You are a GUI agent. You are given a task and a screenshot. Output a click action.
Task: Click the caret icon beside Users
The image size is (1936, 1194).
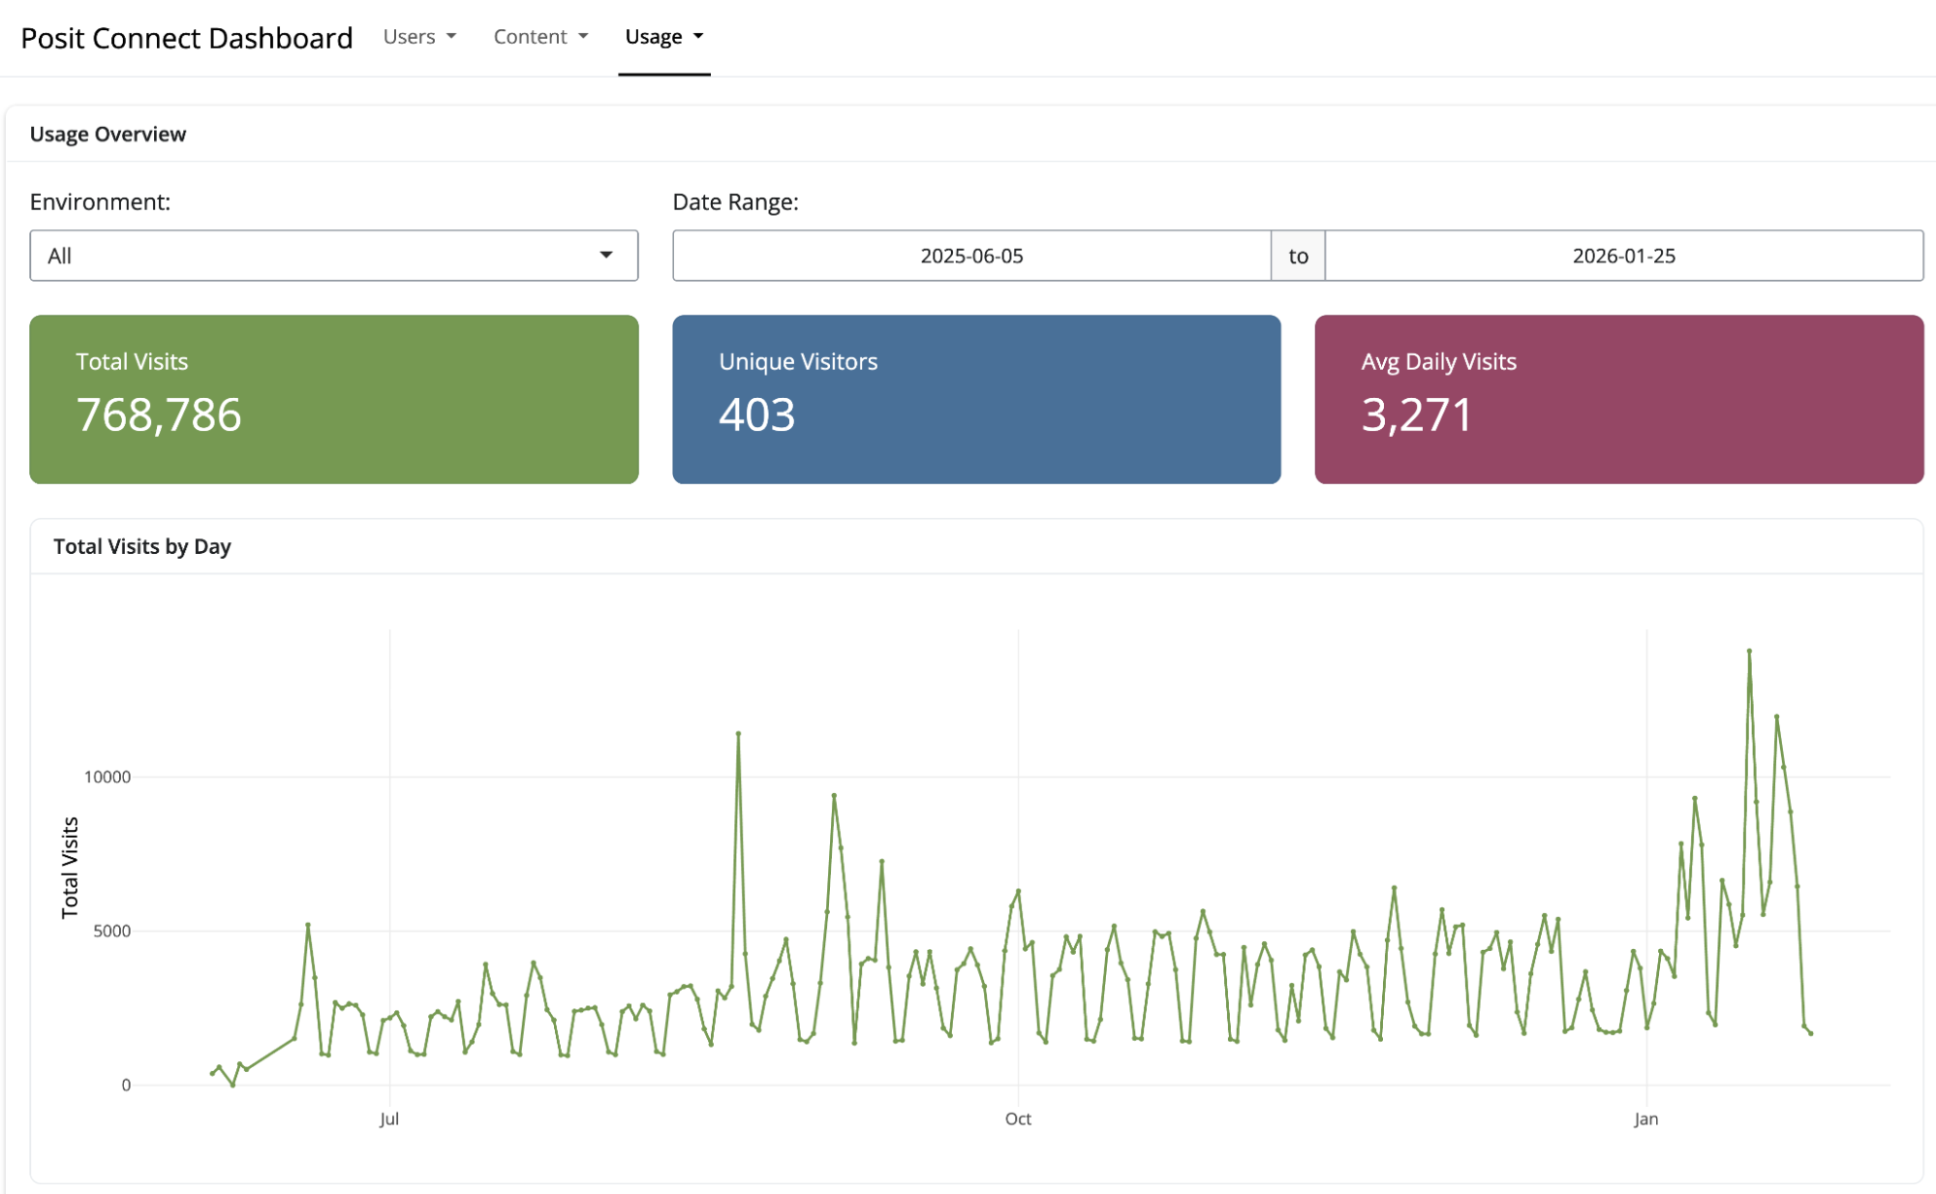click(451, 37)
